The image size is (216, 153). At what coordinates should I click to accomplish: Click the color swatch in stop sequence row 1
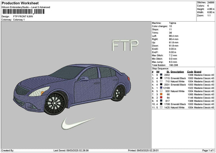pyautogui.click(x=161, y=75)
